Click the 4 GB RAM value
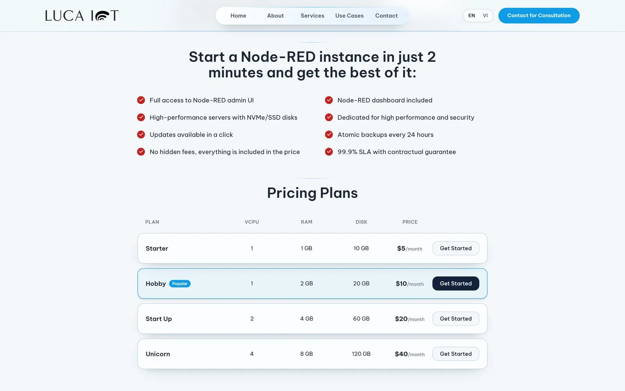 307,319
